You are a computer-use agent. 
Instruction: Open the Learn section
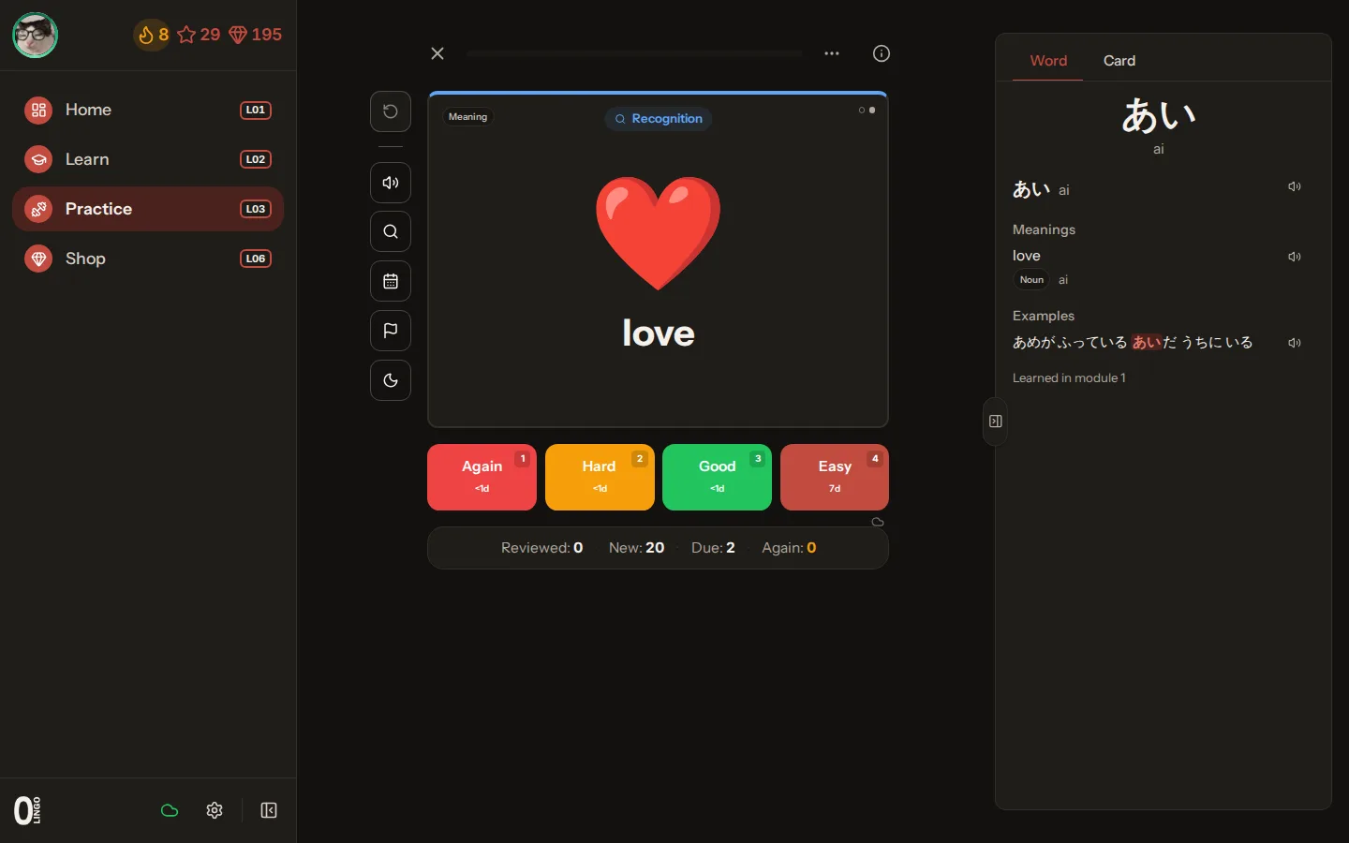coord(148,159)
